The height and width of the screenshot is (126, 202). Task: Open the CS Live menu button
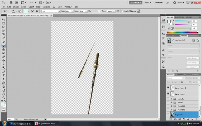click(x=179, y=3)
